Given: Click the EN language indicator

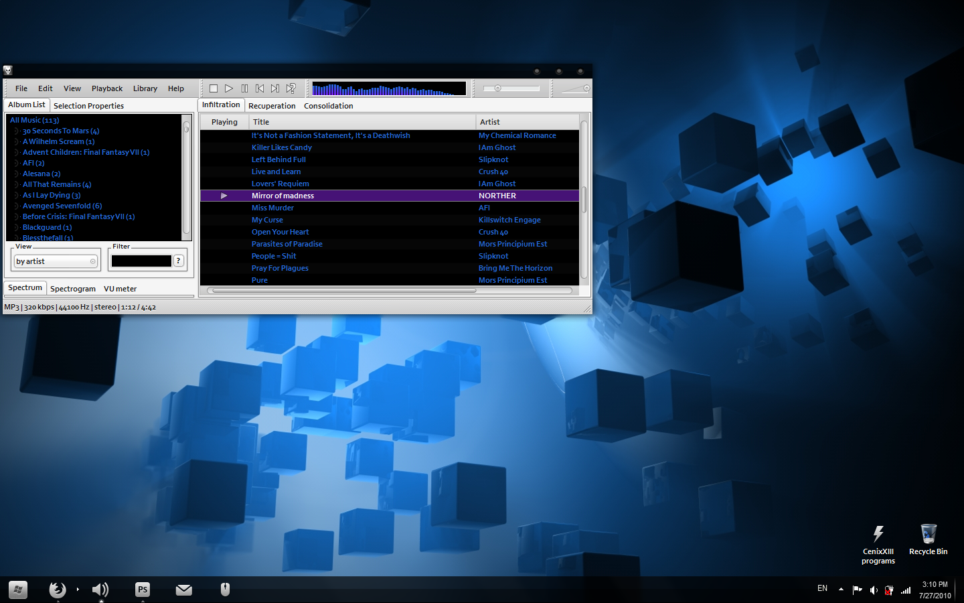Looking at the screenshot, I should (822, 588).
